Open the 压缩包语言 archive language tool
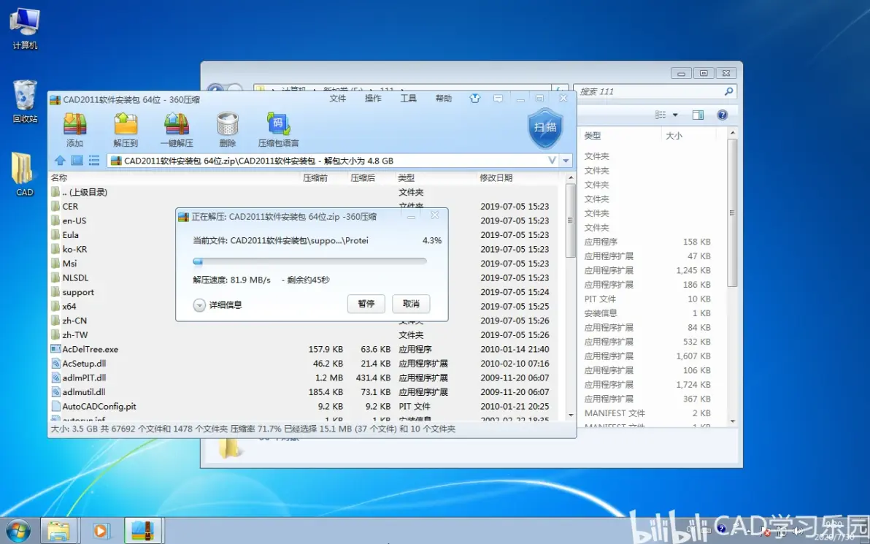870x544 pixels. pos(279,124)
